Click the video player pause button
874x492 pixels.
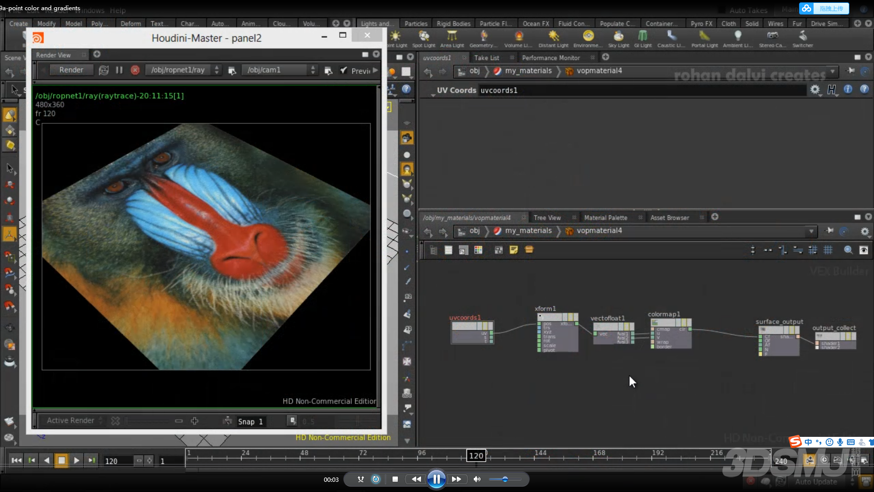(x=437, y=479)
